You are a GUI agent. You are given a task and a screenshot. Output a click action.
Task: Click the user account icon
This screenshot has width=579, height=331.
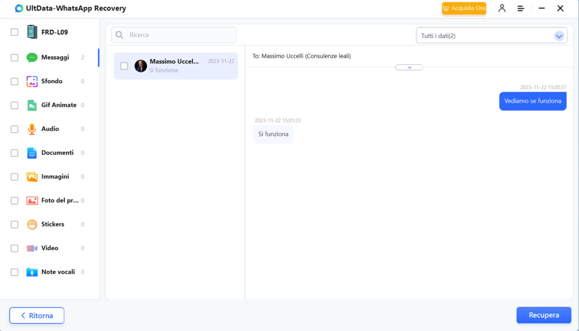(x=502, y=9)
